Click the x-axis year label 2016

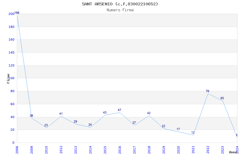120,150
